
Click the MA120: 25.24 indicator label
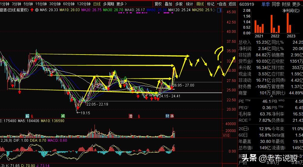click(179, 10)
